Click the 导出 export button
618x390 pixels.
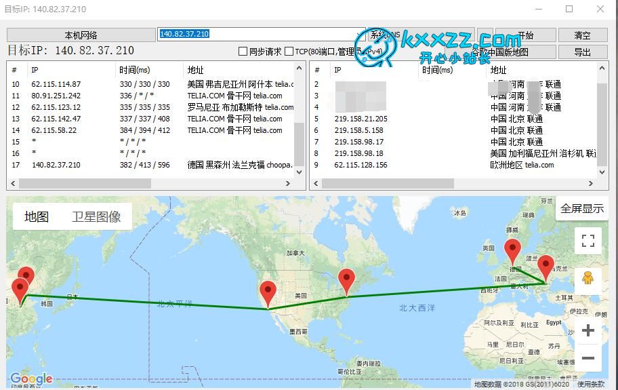point(583,52)
